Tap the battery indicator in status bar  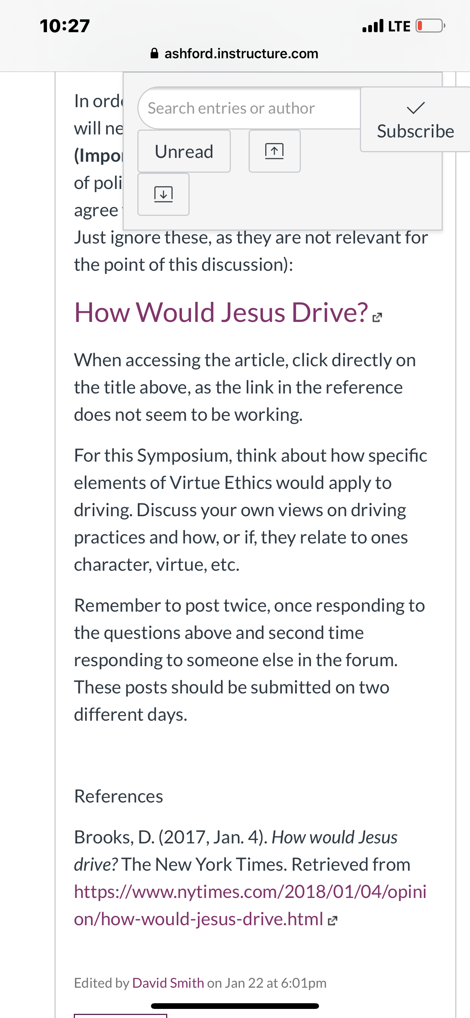click(430, 26)
